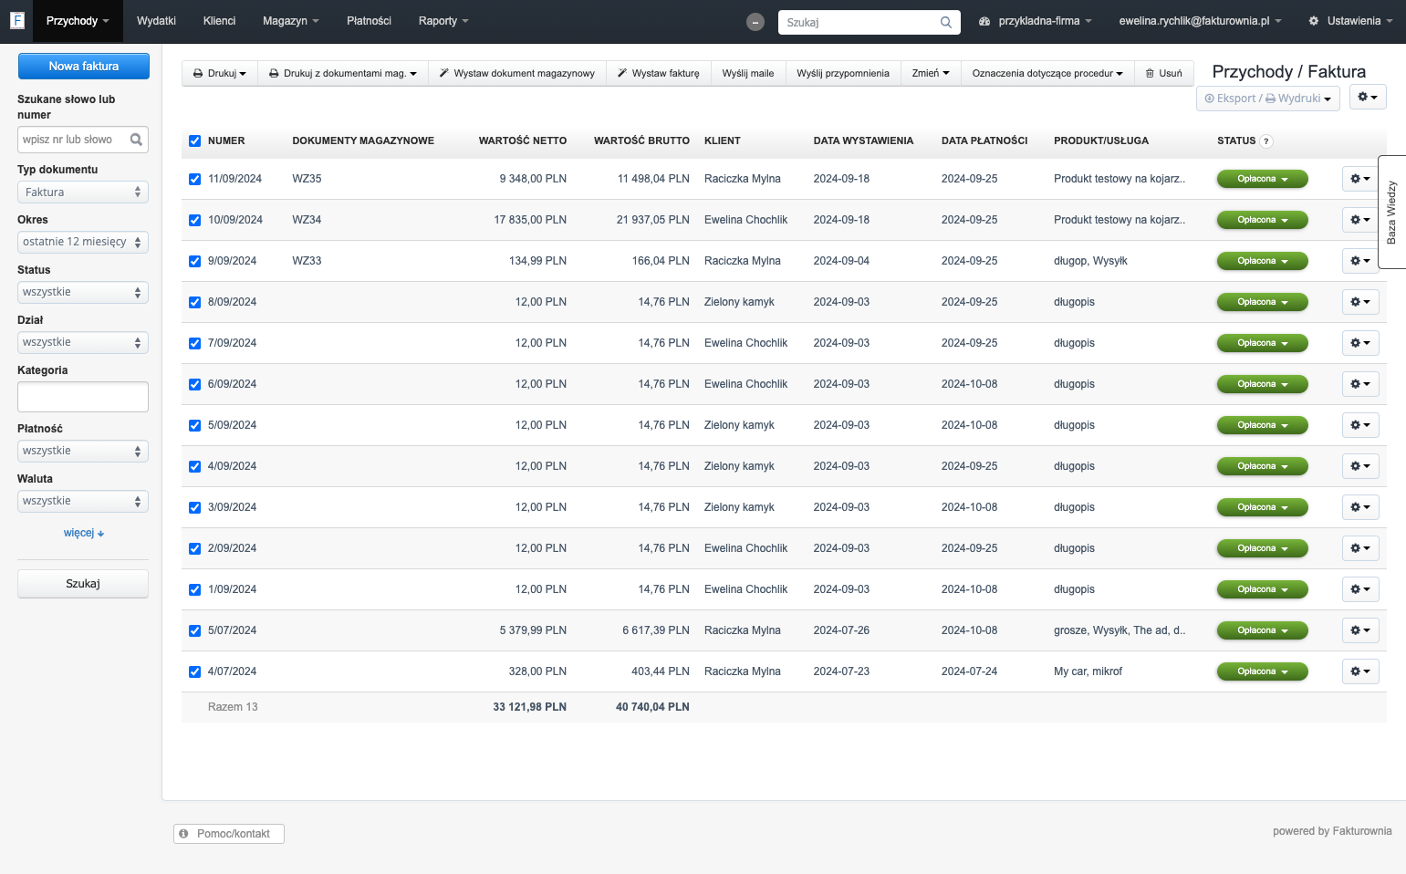Open Okres ostatnie 12 miesięcy dropdown
Image resolution: width=1406 pixels, height=874 pixels.
[83, 242]
